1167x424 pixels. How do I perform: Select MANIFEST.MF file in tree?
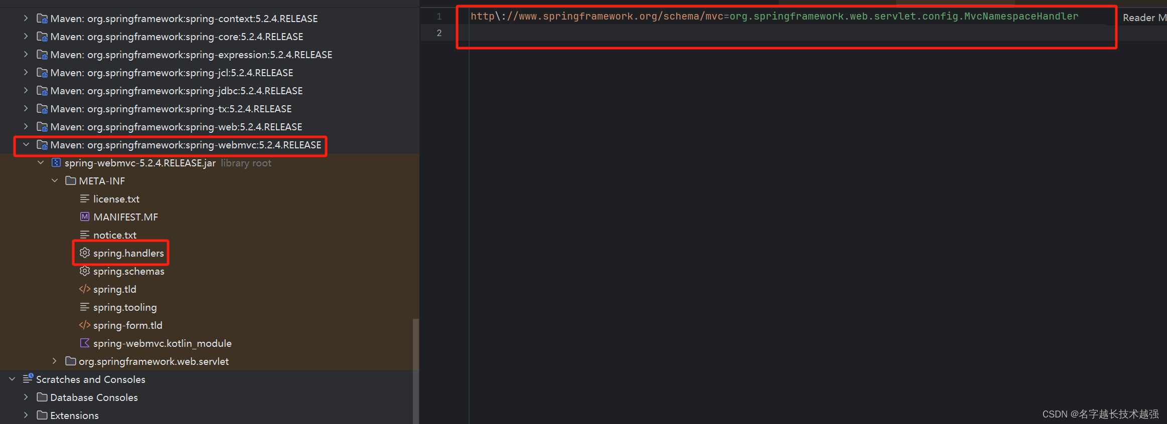[126, 217]
